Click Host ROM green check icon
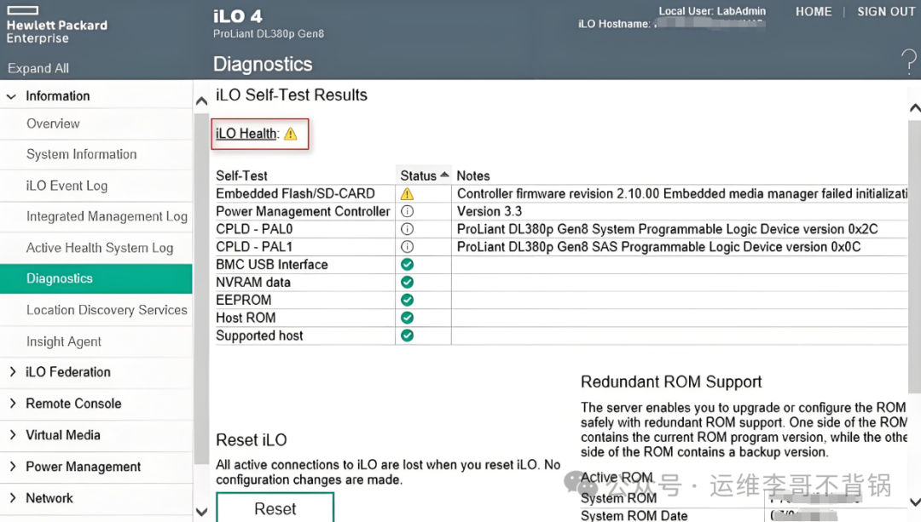The image size is (921, 522). (407, 318)
